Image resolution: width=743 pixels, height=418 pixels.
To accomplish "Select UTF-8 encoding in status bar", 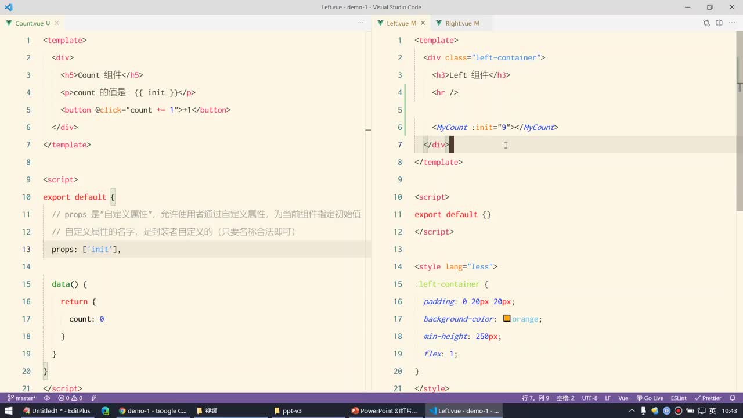I will (590, 398).
